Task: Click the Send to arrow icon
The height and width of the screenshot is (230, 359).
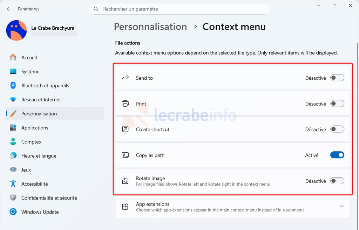Action: point(125,78)
